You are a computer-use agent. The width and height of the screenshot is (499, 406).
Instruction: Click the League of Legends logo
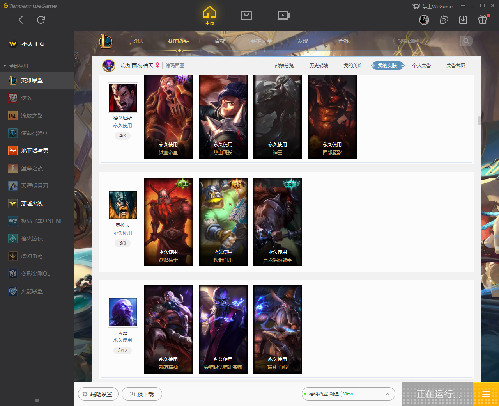click(106, 41)
